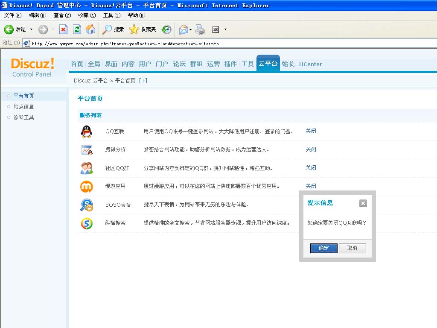Click the Tencent Analytics chart icon
Screen dimensions: 437x328
click(87, 150)
